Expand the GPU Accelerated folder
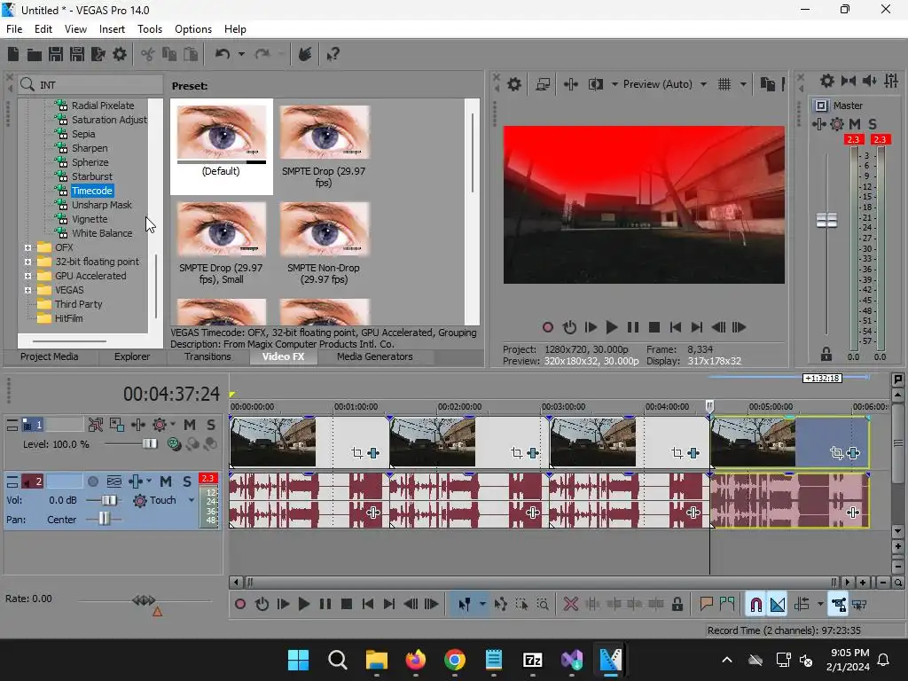Viewport: 908px width, 681px height. coord(27,277)
